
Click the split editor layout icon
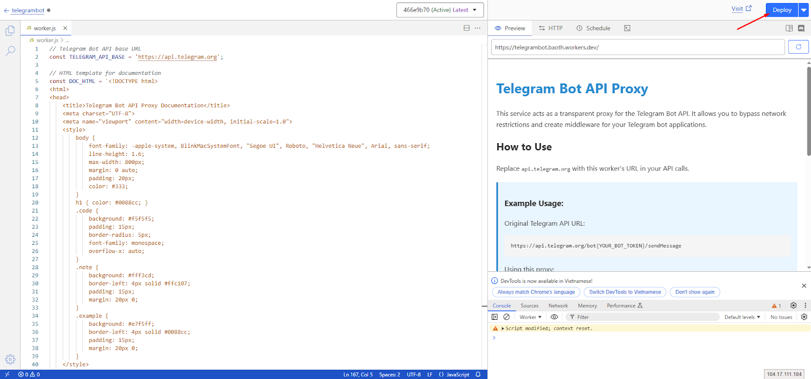pyautogui.click(x=466, y=28)
